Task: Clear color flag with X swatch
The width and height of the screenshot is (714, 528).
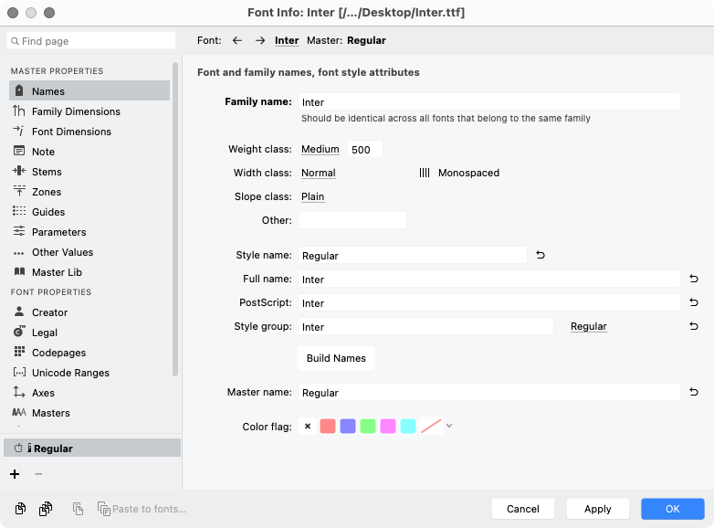Action: [308, 426]
